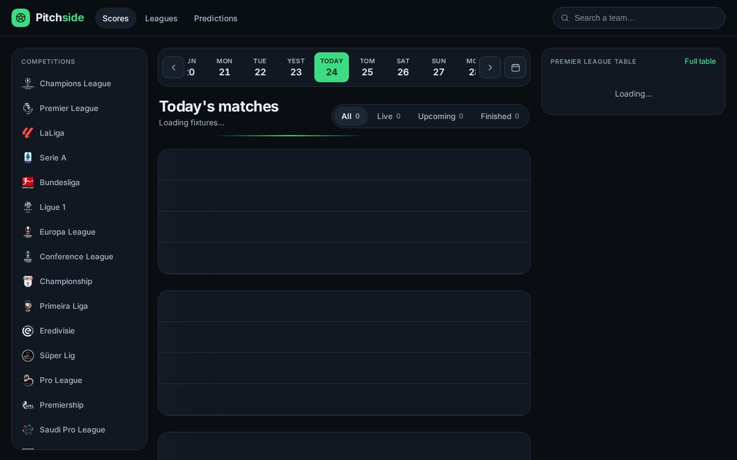Select Saturday 26 in date strip
Screen dimensions: 737x460
pyautogui.click(x=403, y=67)
